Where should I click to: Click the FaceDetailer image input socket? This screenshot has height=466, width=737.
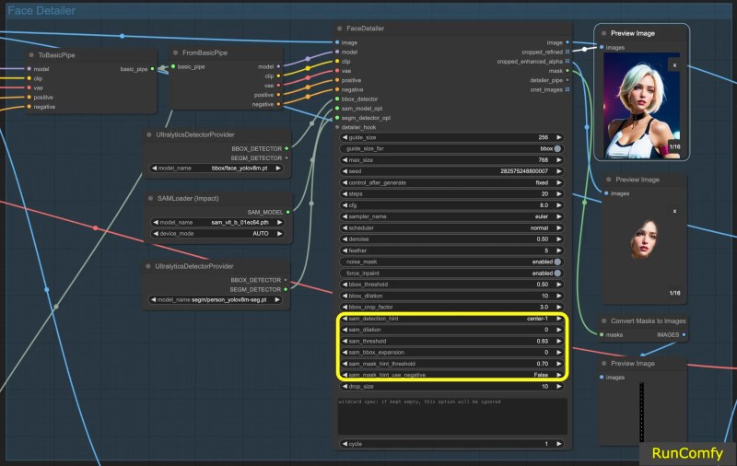tap(337, 42)
